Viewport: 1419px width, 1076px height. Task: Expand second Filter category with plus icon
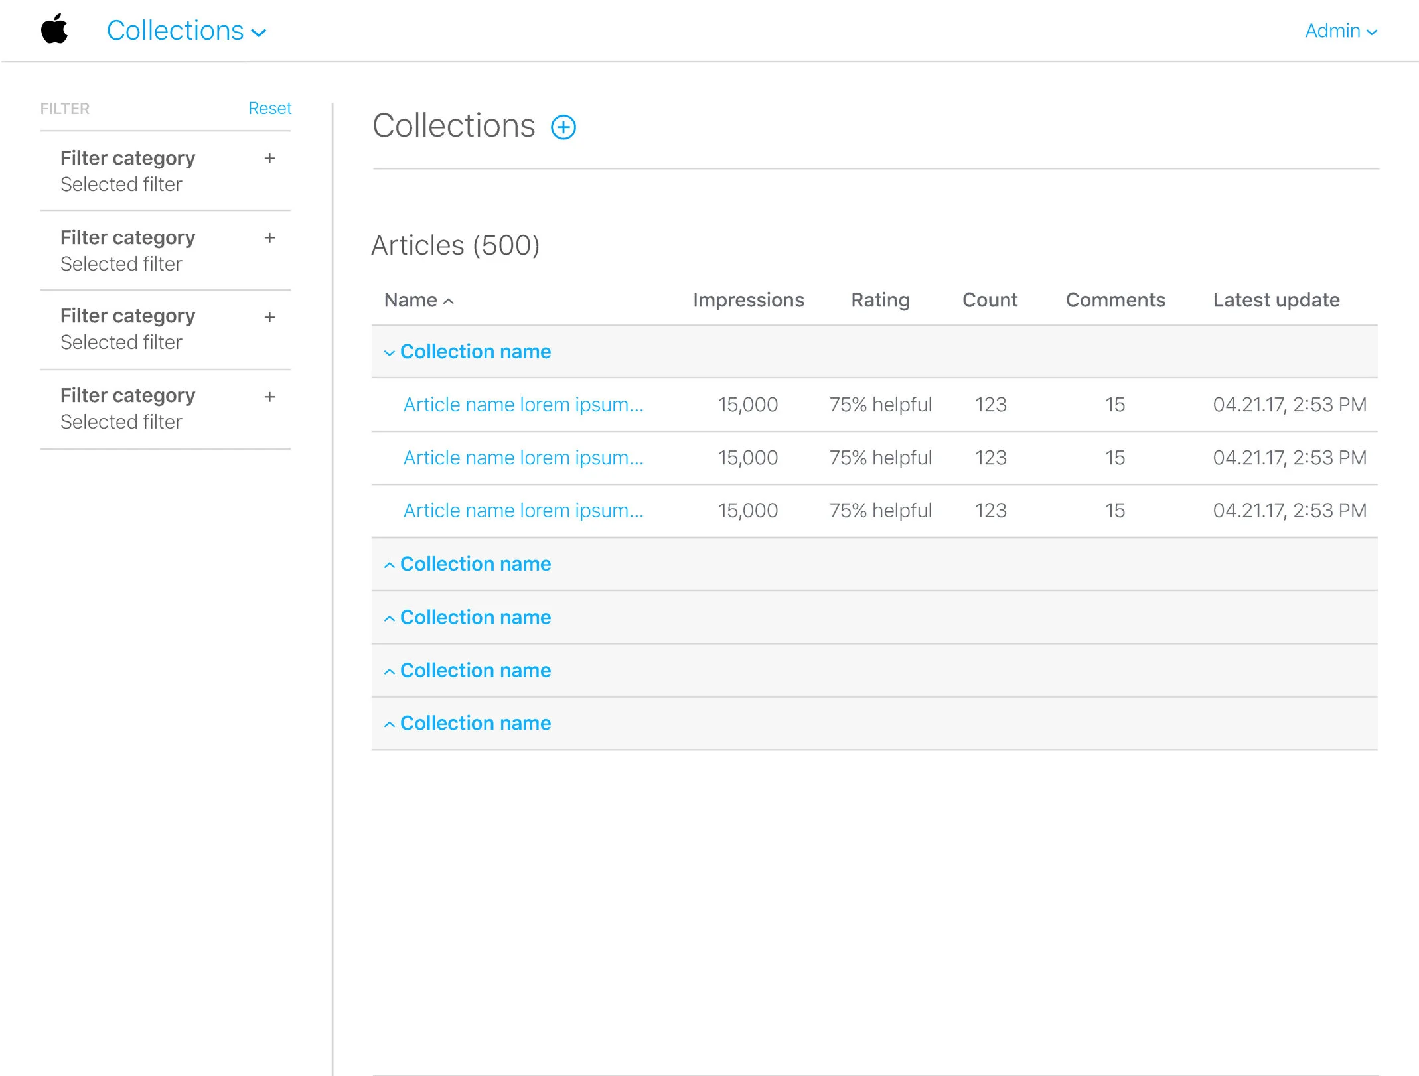tap(269, 238)
